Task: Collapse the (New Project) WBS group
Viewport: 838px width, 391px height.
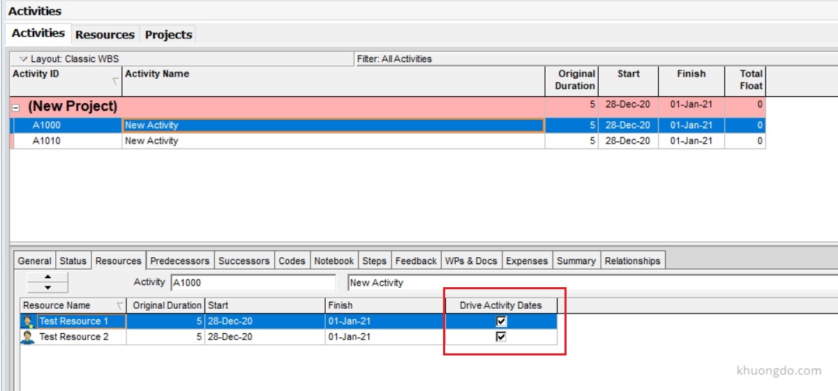Action: 15,107
